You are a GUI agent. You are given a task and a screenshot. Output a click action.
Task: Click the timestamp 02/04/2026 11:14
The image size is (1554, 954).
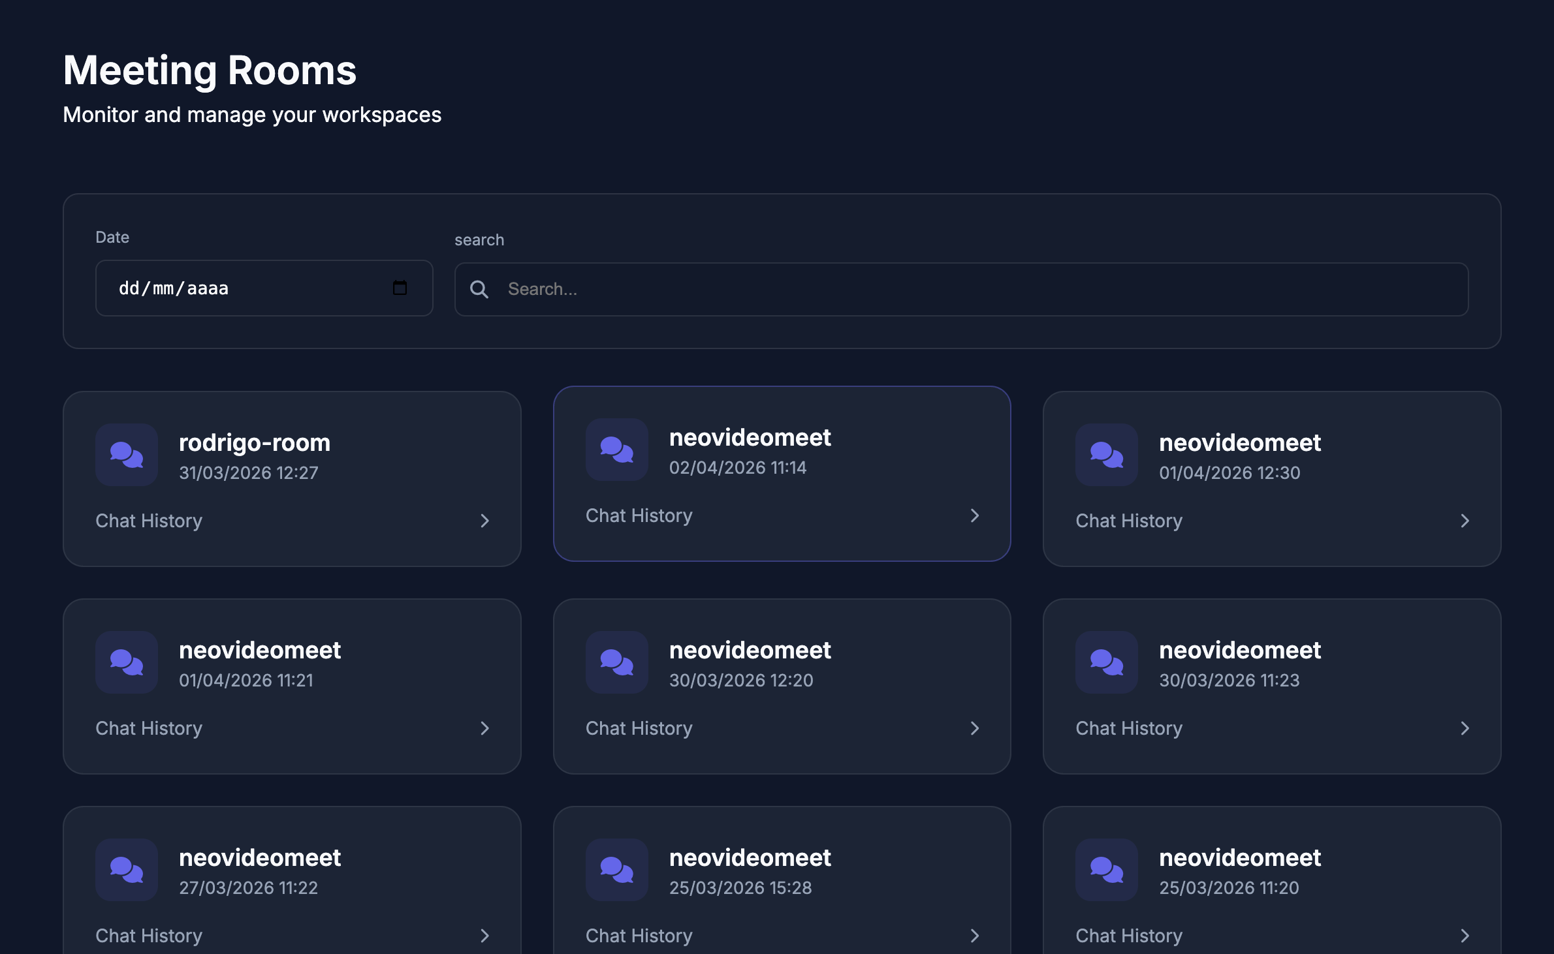pos(738,467)
